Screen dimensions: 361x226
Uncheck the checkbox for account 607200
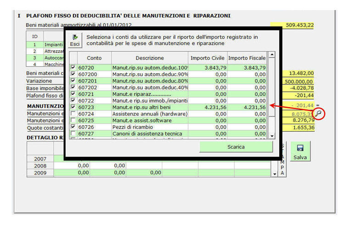73,74
